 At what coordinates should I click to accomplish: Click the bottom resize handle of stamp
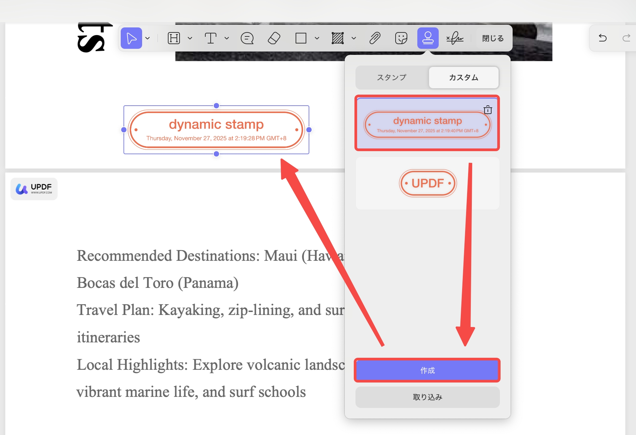point(216,154)
